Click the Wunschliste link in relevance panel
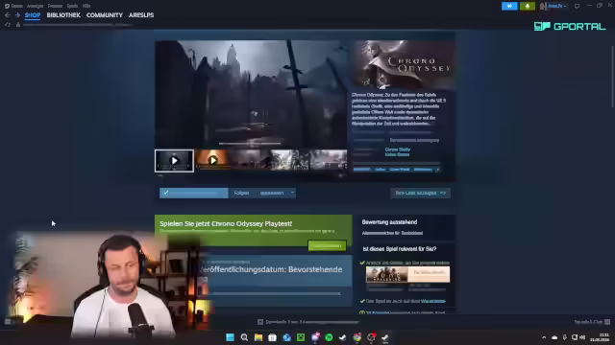Viewport: 615px width, 345px height. (433, 301)
